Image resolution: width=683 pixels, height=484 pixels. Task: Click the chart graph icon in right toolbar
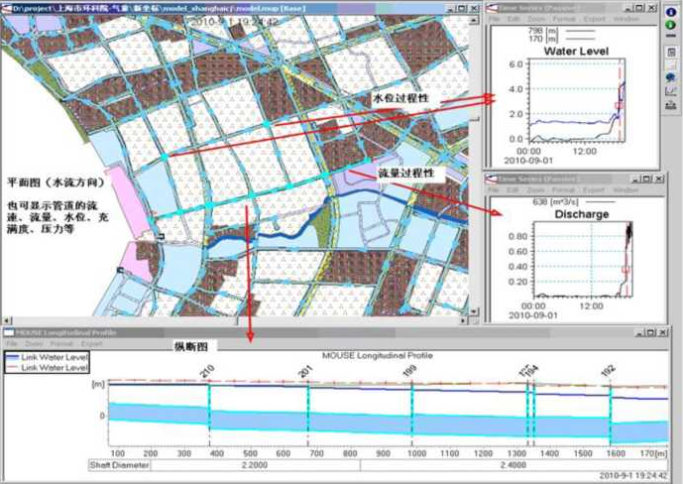coord(671,92)
